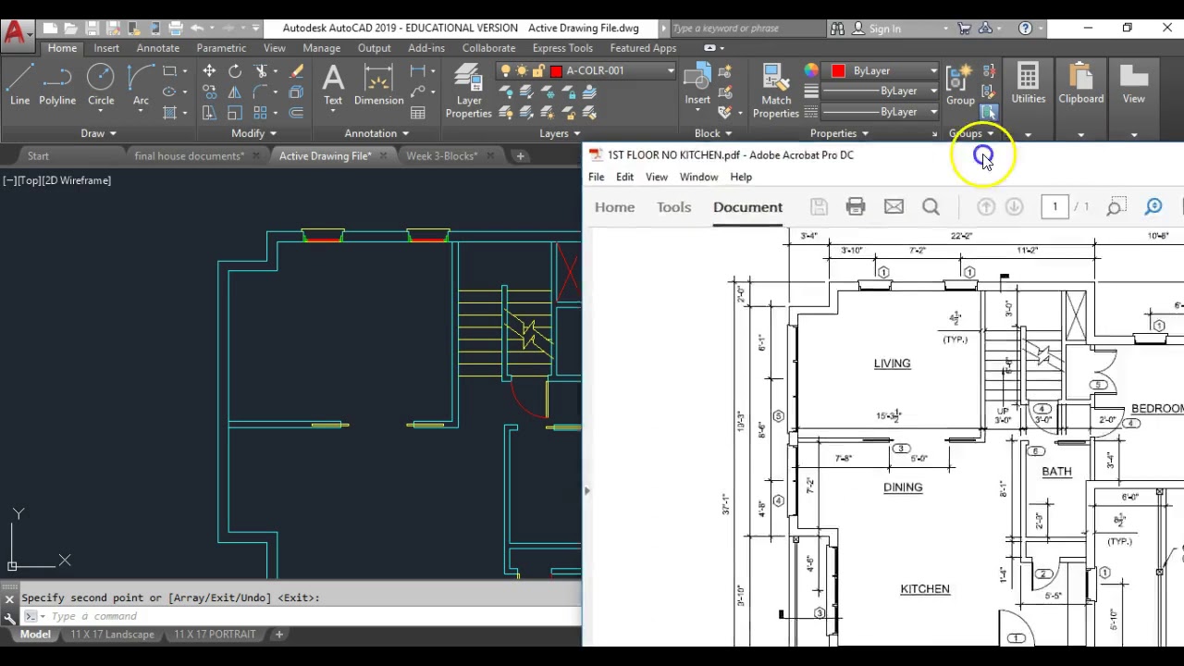Screen dimensions: 1184x666
Task: Click Sign In in AutoCAD title bar
Action: [876, 29]
